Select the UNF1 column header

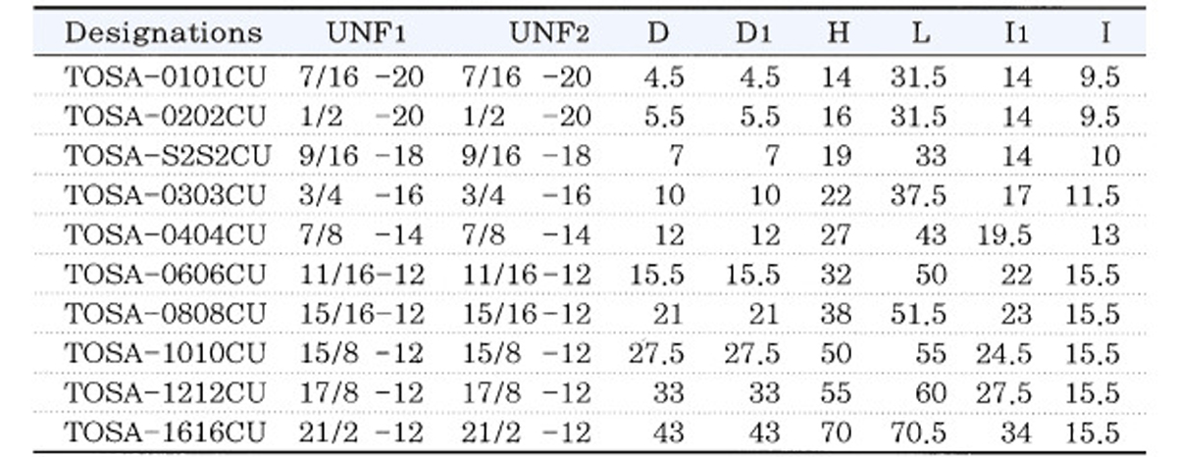(366, 32)
